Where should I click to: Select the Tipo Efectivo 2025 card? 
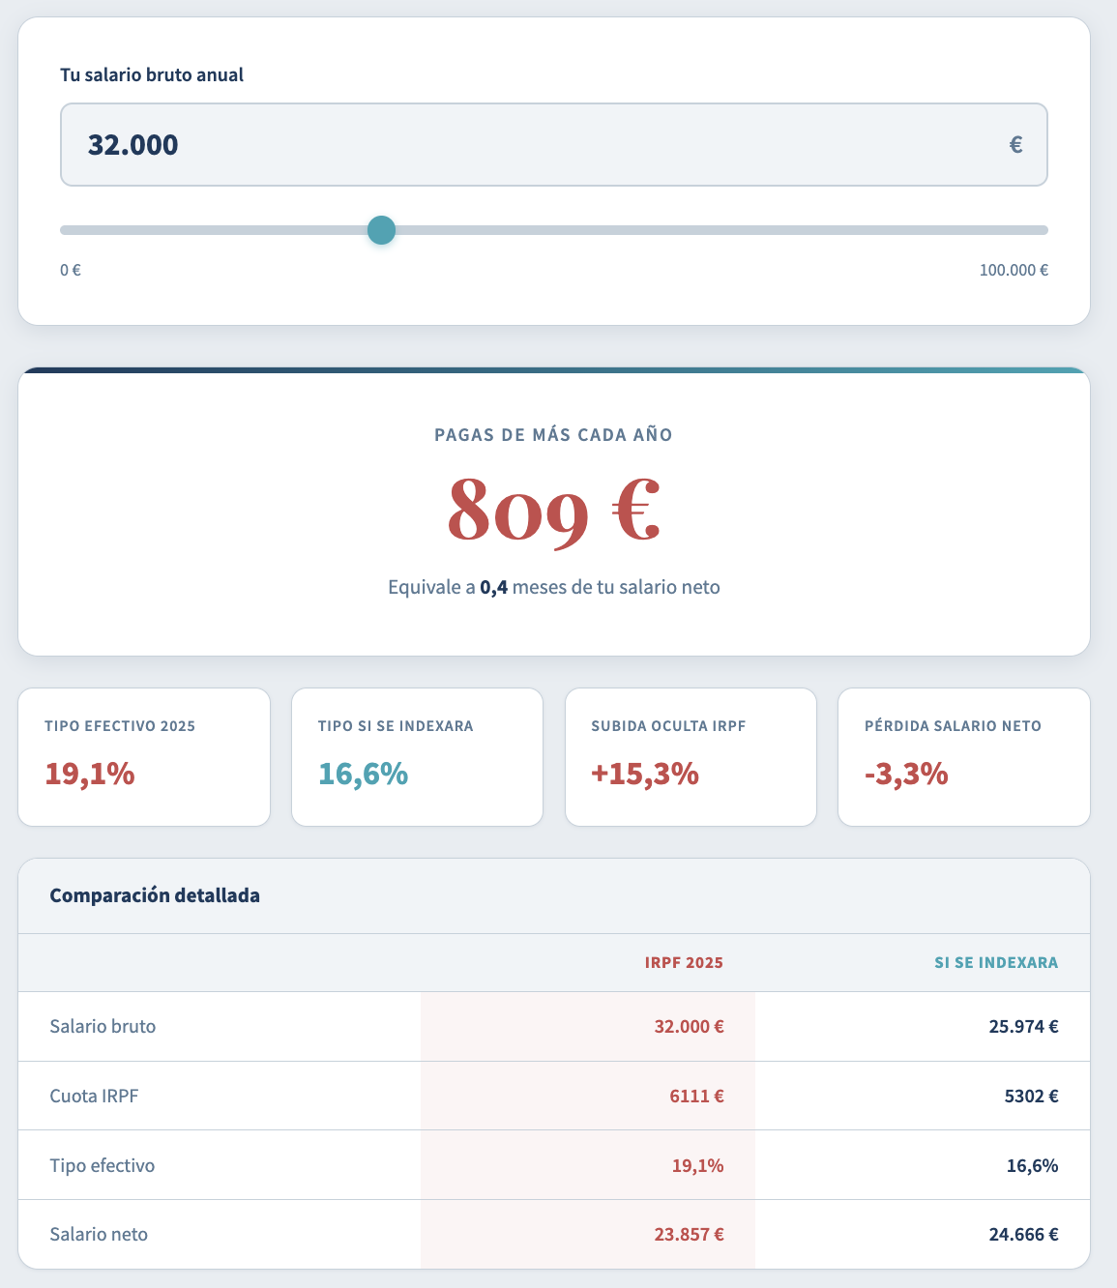pyautogui.click(x=144, y=757)
